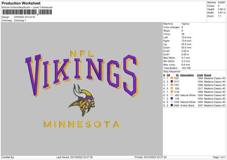Click the purple swatch beside 7317 stitches

point(172,82)
